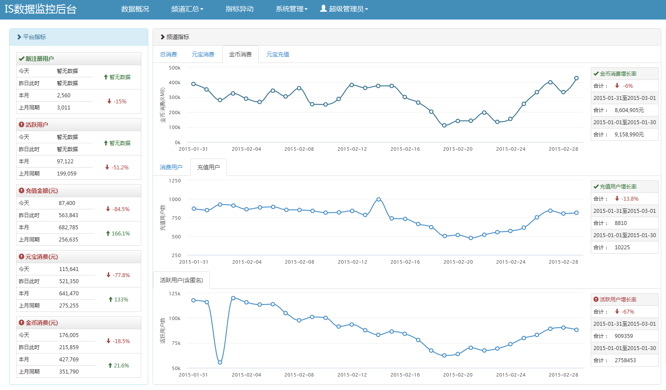Open the 数据概况 menu item
This screenshot has height=390, width=666.
click(x=135, y=9)
